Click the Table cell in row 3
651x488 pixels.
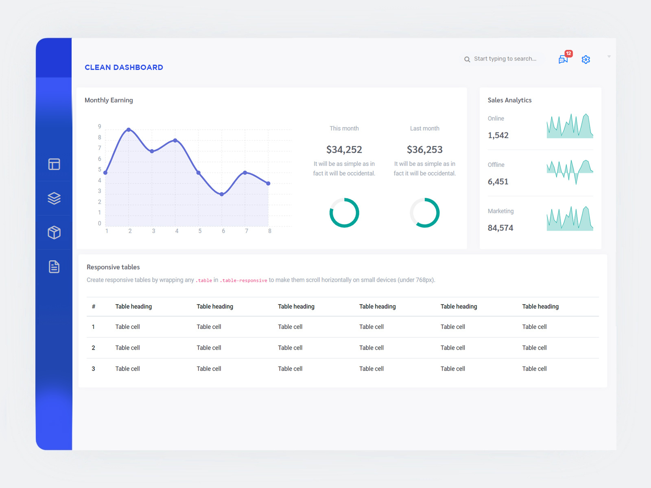pos(127,368)
